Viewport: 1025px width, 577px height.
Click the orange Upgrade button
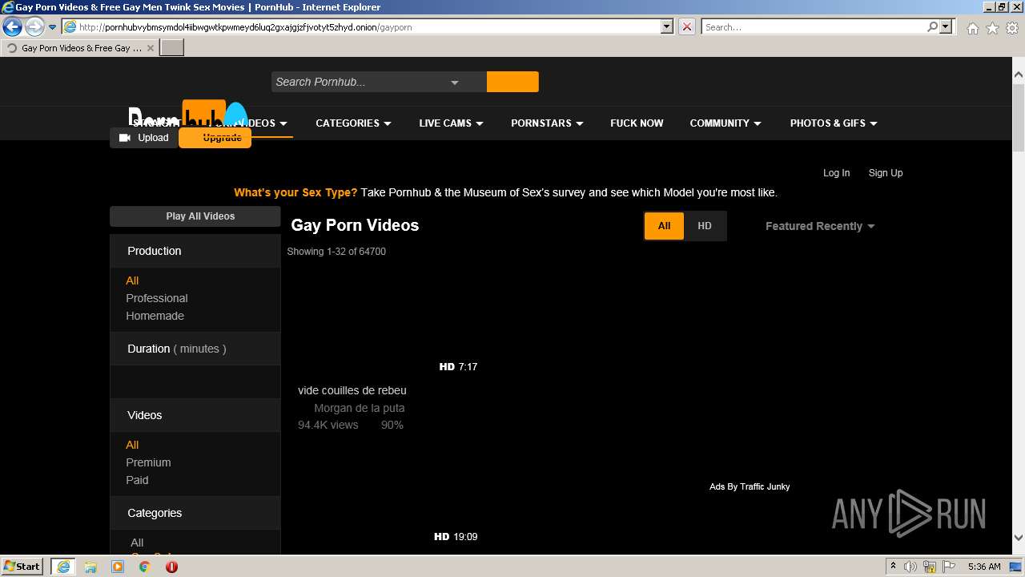215,138
